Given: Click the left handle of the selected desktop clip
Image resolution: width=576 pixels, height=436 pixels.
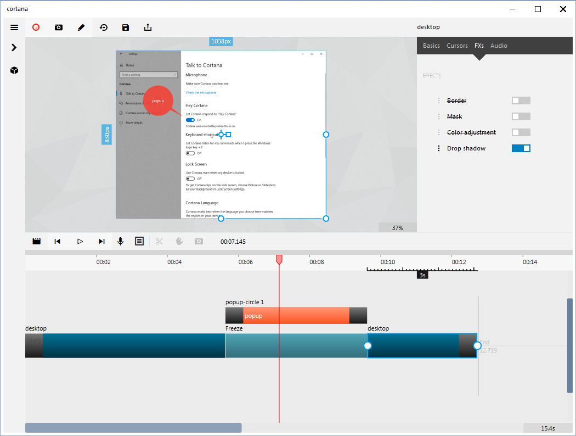Looking at the screenshot, I should click(x=368, y=345).
